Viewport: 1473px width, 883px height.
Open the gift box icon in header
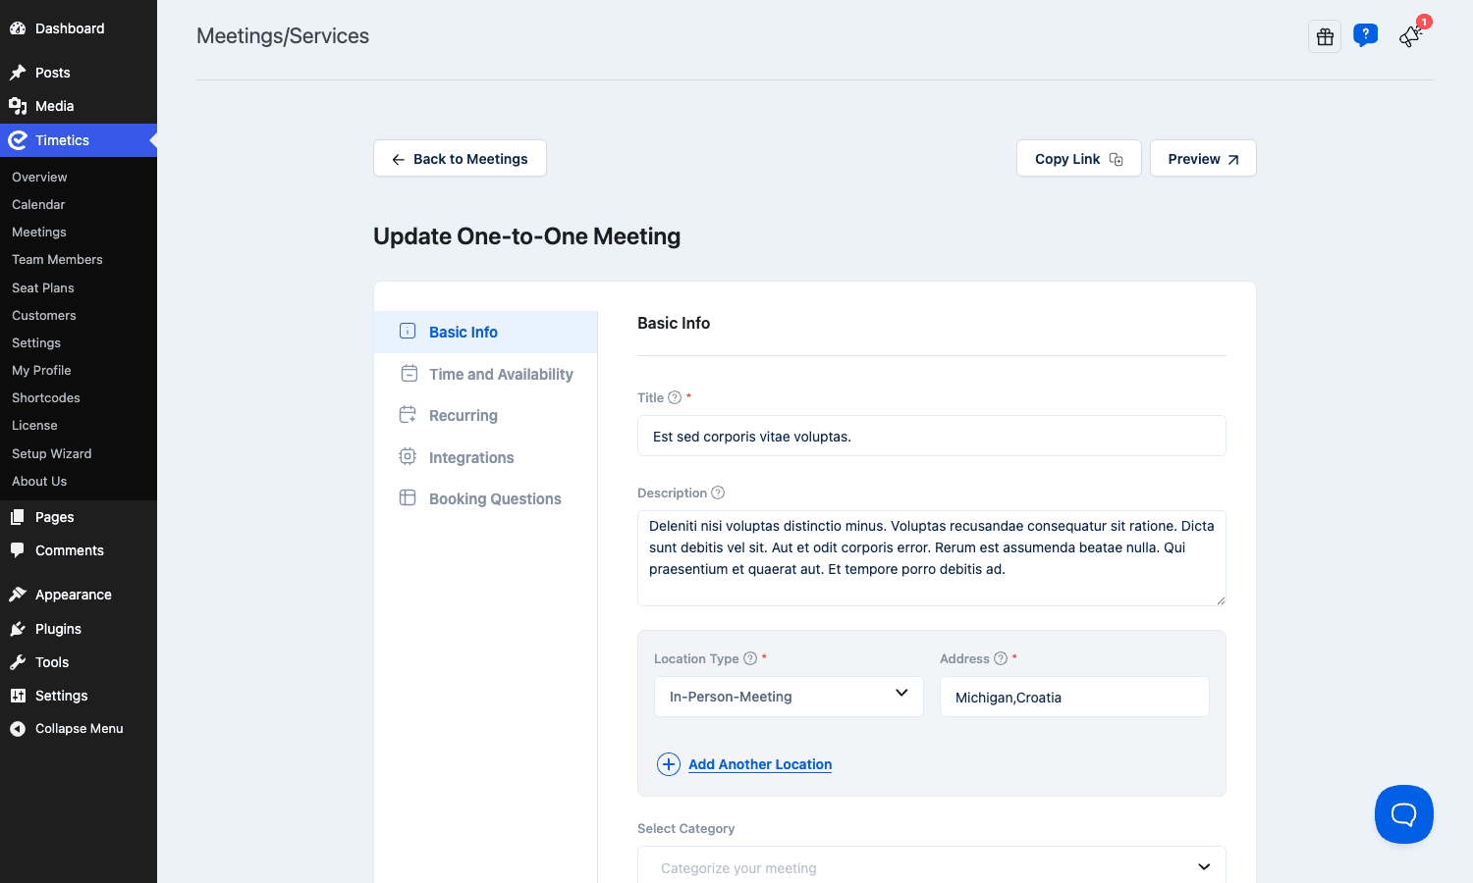(x=1325, y=36)
